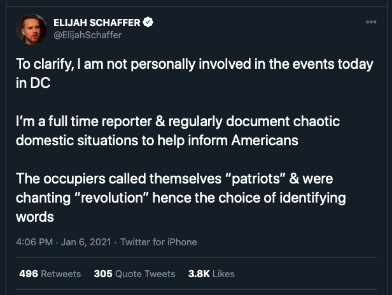The width and height of the screenshot is (392, 295).
Task: Click "in DC" on the second line
Action: [x=33, y=83]
